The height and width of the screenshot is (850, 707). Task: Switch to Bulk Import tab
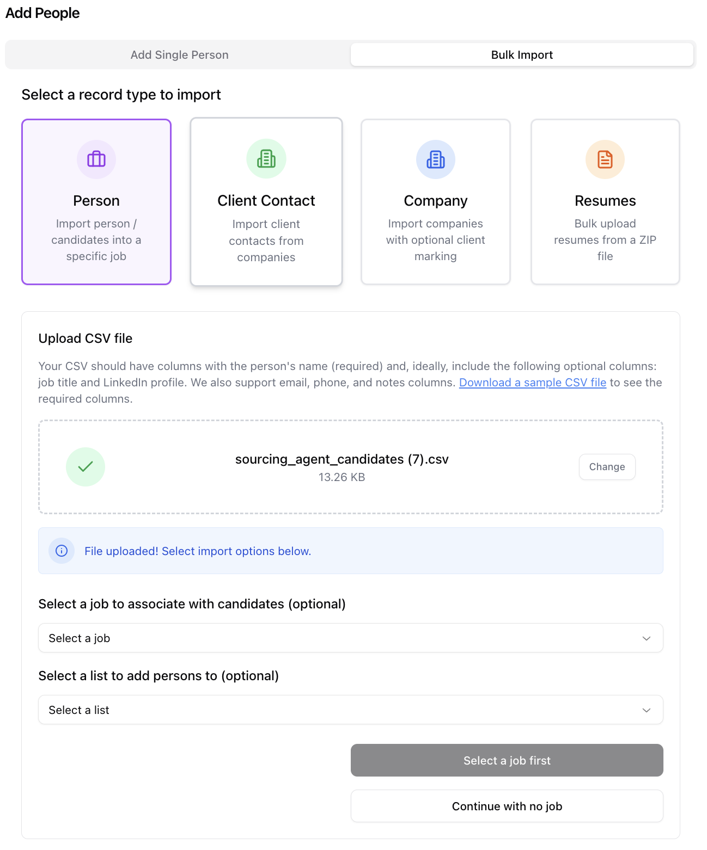tap(522, 55)
